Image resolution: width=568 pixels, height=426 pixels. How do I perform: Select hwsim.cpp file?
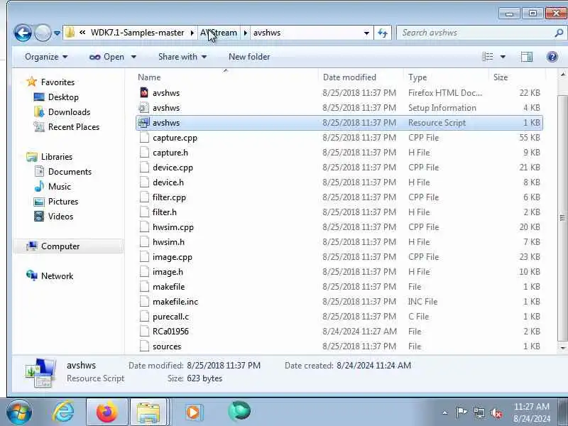tap(339, 227)
